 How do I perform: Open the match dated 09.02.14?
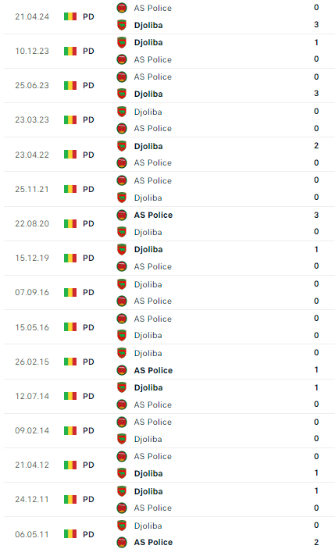pos(169,430)
